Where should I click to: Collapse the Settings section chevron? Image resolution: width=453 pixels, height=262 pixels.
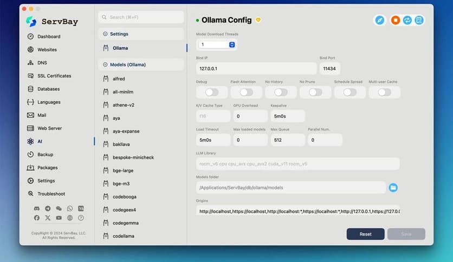tap(105, 34)
